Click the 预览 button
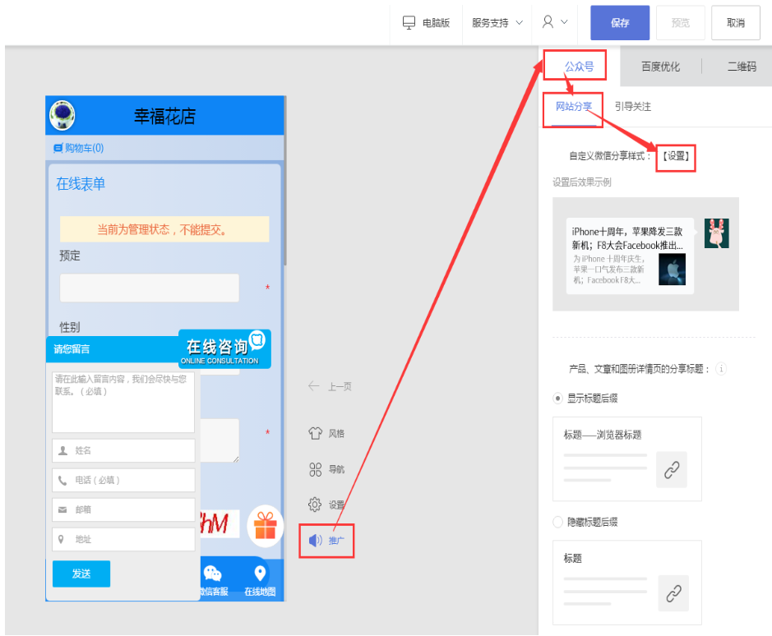This screenshot has height=636, width=772. [x=681, y=23]
